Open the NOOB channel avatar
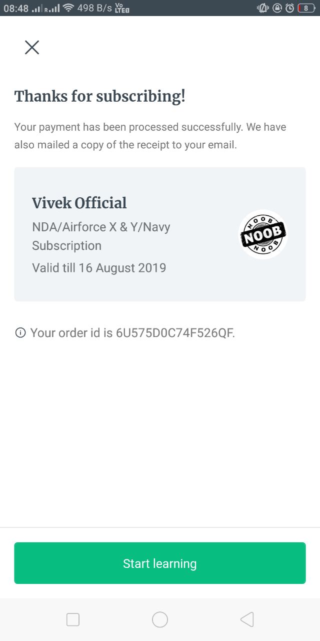This screenshot has height=641, width=320. 263,234
